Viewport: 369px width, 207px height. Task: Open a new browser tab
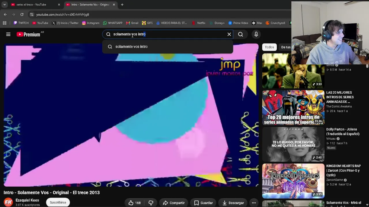pos(122,5)
